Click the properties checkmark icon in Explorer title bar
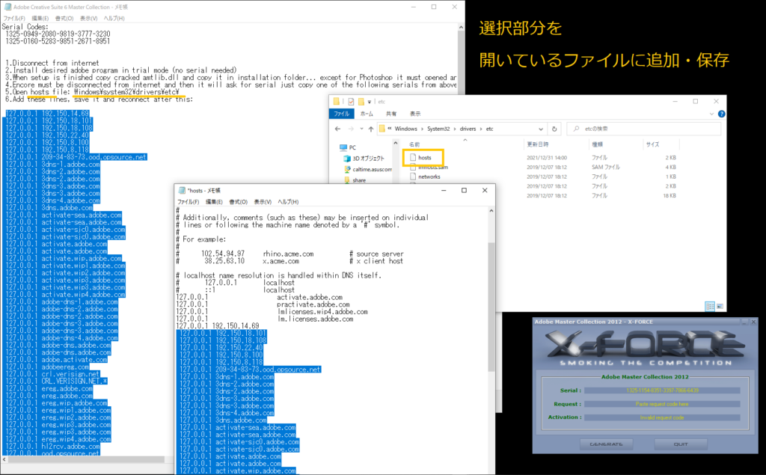The width and height of the screenshot is (766, 475). pos(351,102)
